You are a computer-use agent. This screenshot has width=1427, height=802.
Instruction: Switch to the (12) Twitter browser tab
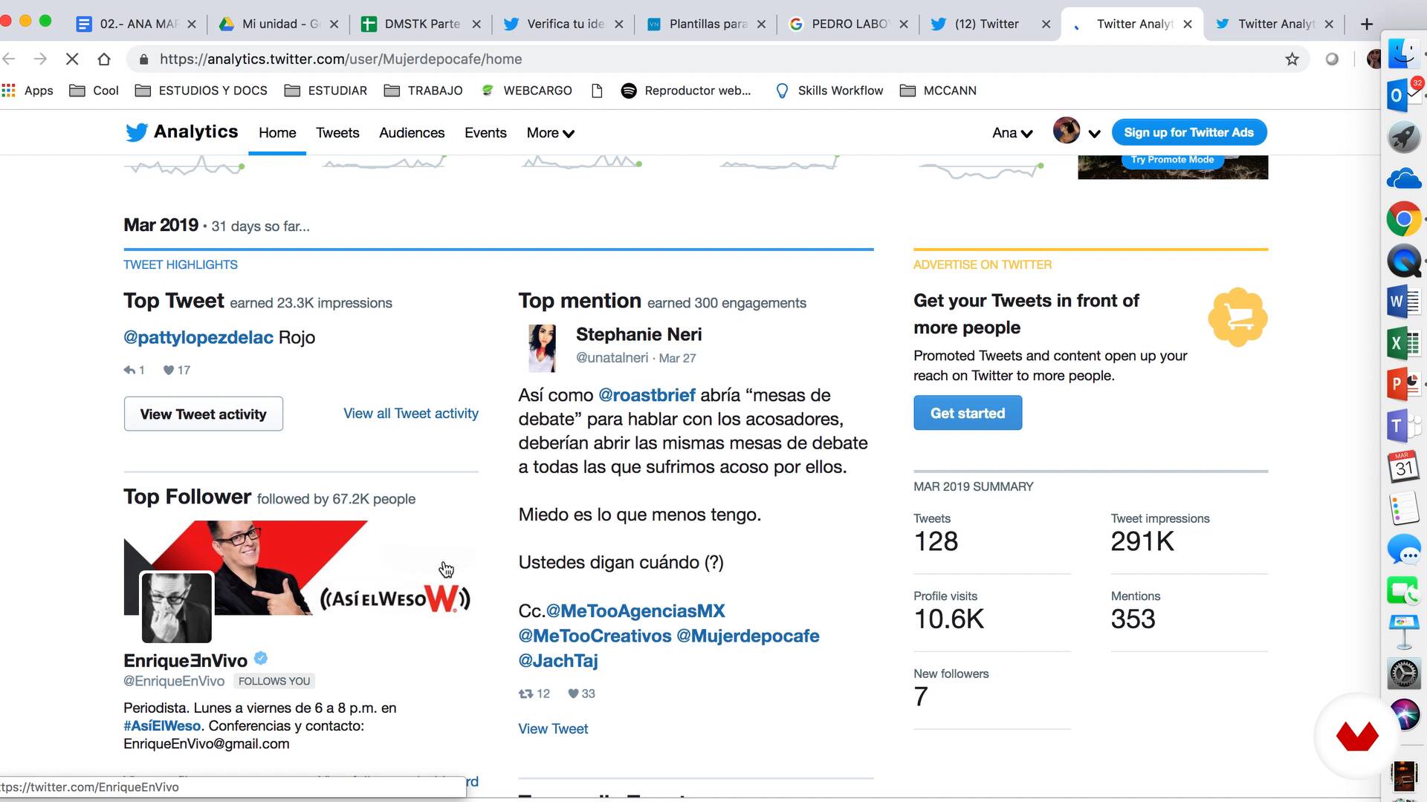coord(991,24)
